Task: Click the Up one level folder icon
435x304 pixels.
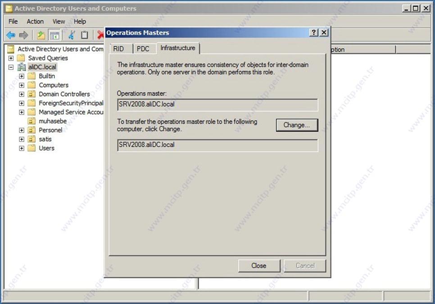Action: point(41,35)
